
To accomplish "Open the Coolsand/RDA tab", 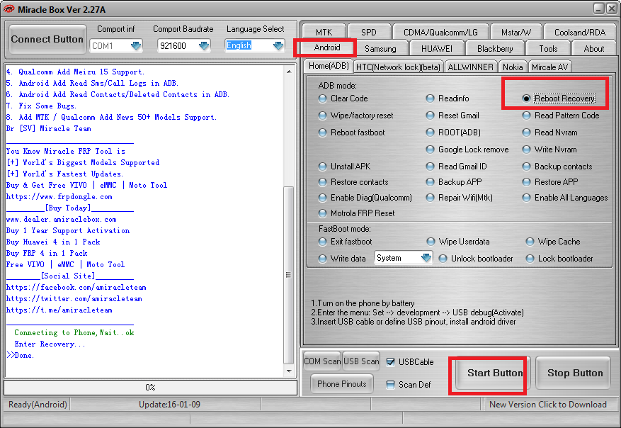I will click(x=580, y=32).
